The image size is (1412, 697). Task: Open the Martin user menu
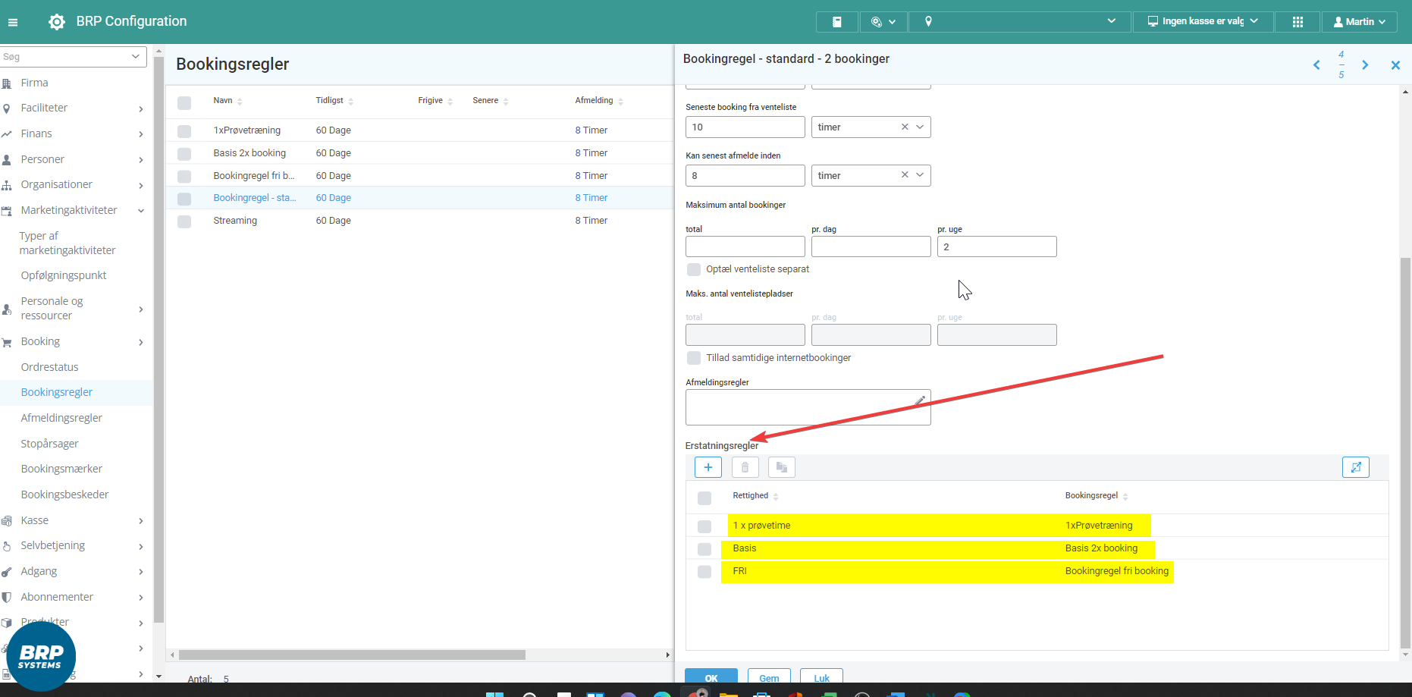1360,22
